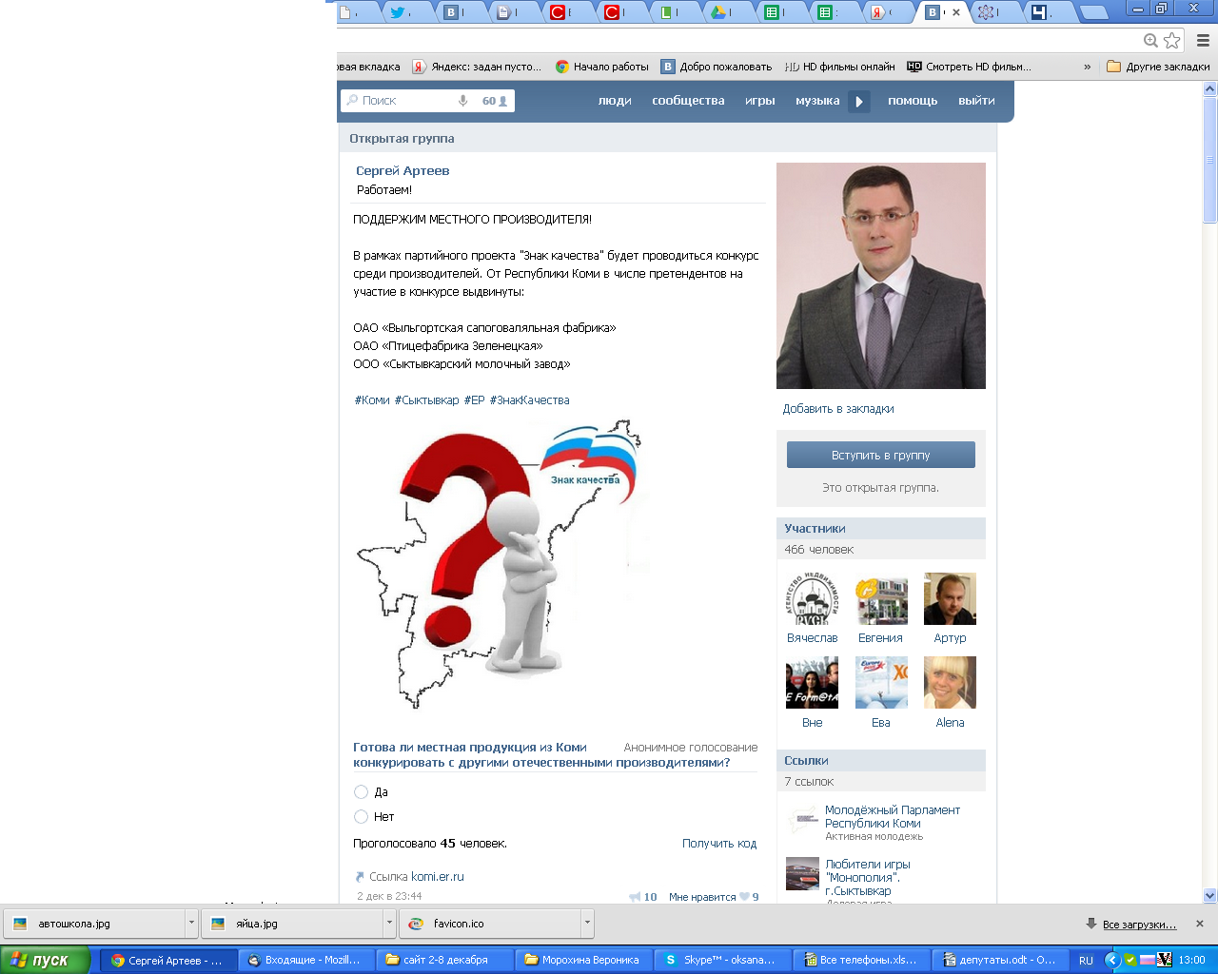Click the share megaphone icon below post
This screenshot has height=974, width=1218.
(635, 897)
